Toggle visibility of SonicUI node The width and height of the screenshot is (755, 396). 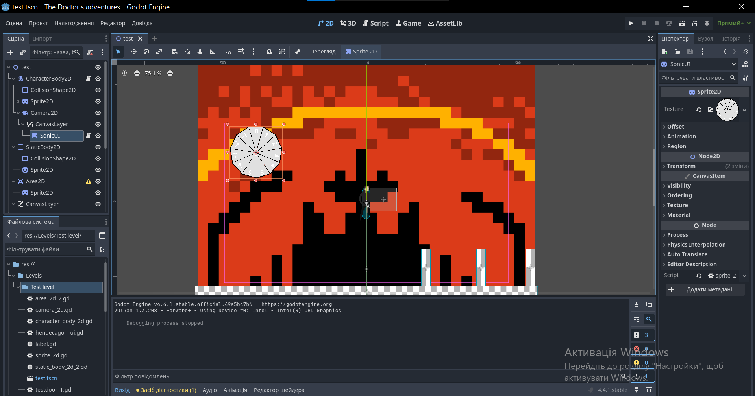point(98,136)
